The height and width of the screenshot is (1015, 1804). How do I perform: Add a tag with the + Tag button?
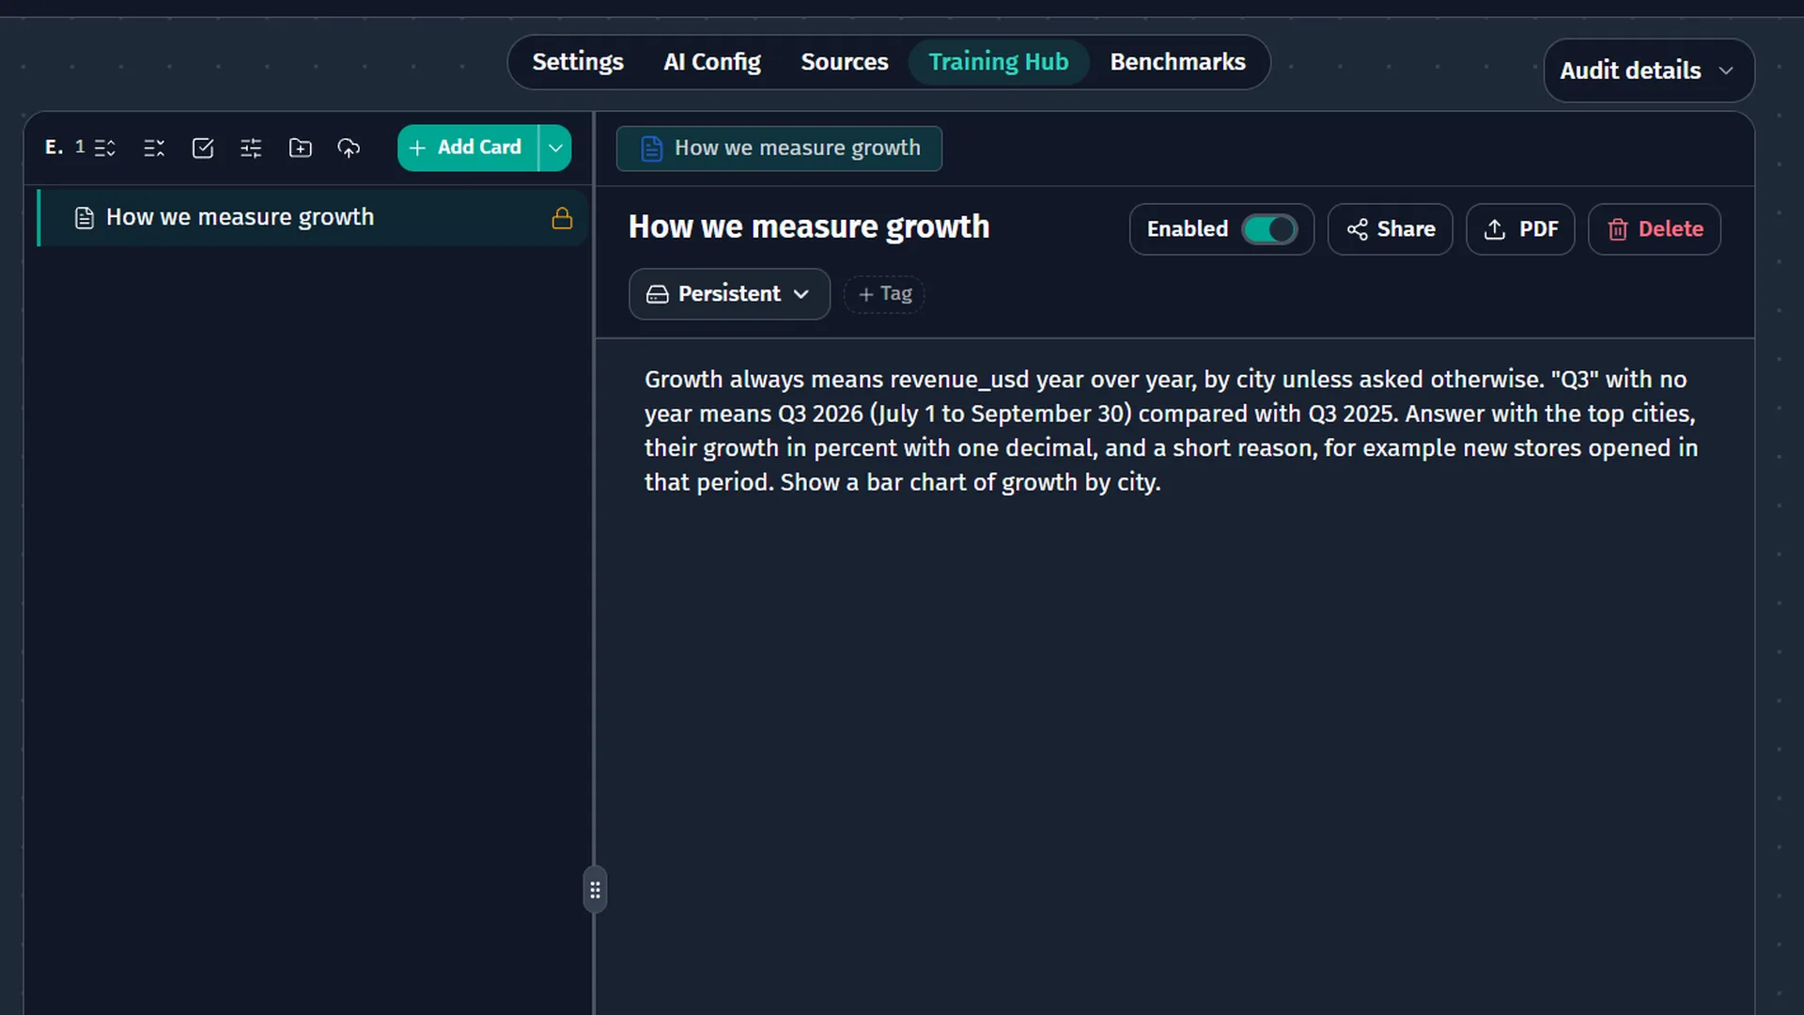coord(884,294)
